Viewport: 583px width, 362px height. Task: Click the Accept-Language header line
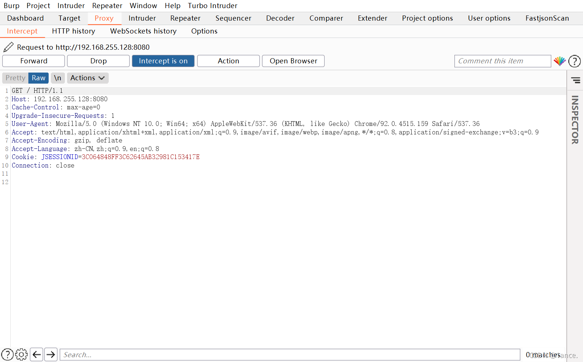85,149
